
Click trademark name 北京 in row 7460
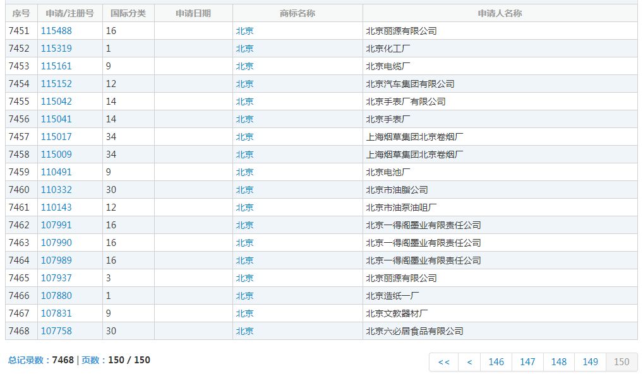click(245, 190)
